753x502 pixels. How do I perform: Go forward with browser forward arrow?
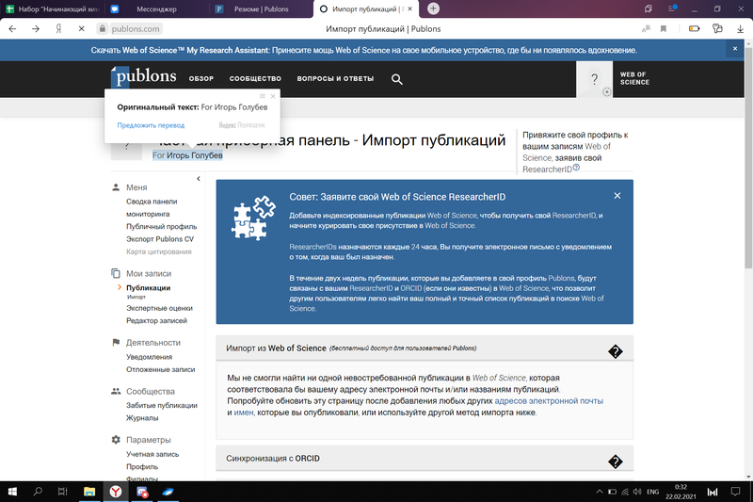coord(36,29)
